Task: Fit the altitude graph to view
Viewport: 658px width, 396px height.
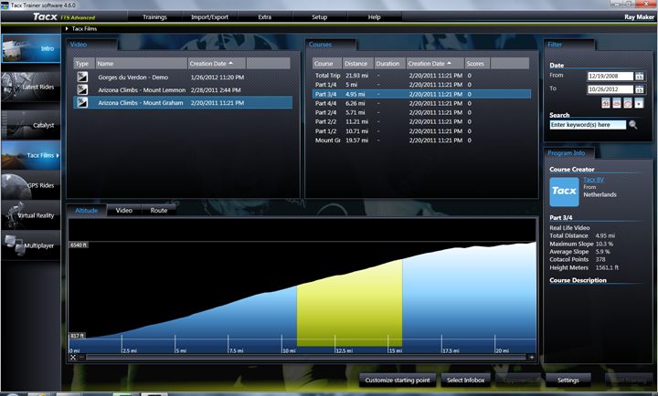Action: click(73, 357)
